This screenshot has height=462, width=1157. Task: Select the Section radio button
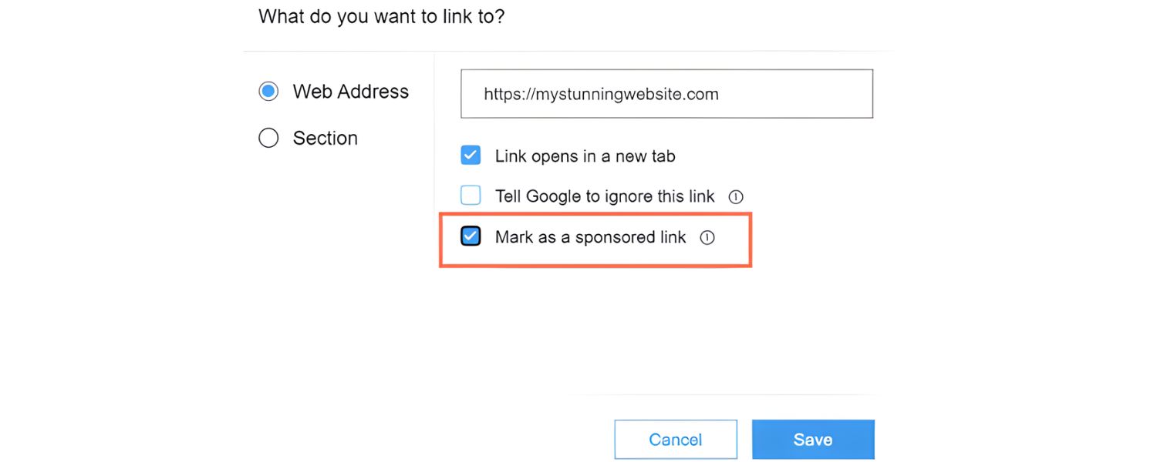268,137
